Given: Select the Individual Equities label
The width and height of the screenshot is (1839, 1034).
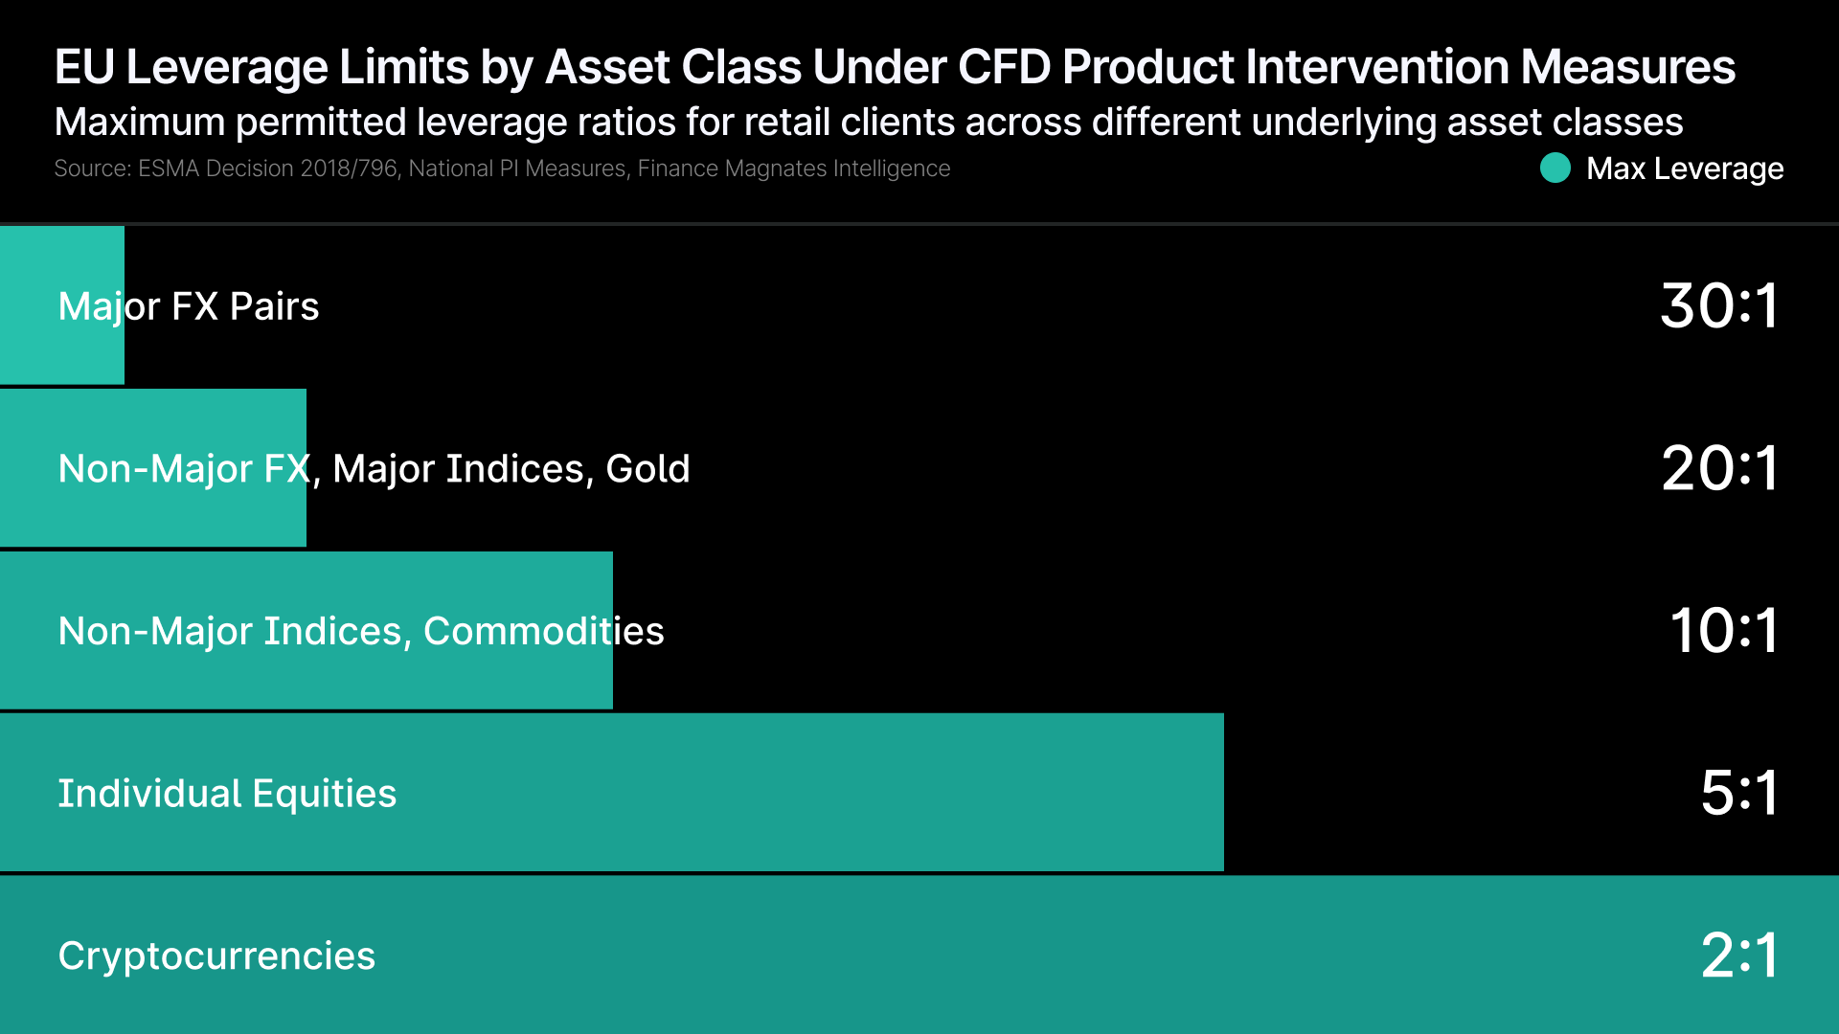Looking at the screenshot, I should (x=227, y=794).
